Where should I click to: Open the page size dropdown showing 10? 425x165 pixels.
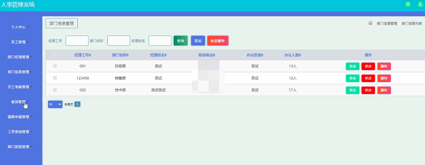(55, 104)
